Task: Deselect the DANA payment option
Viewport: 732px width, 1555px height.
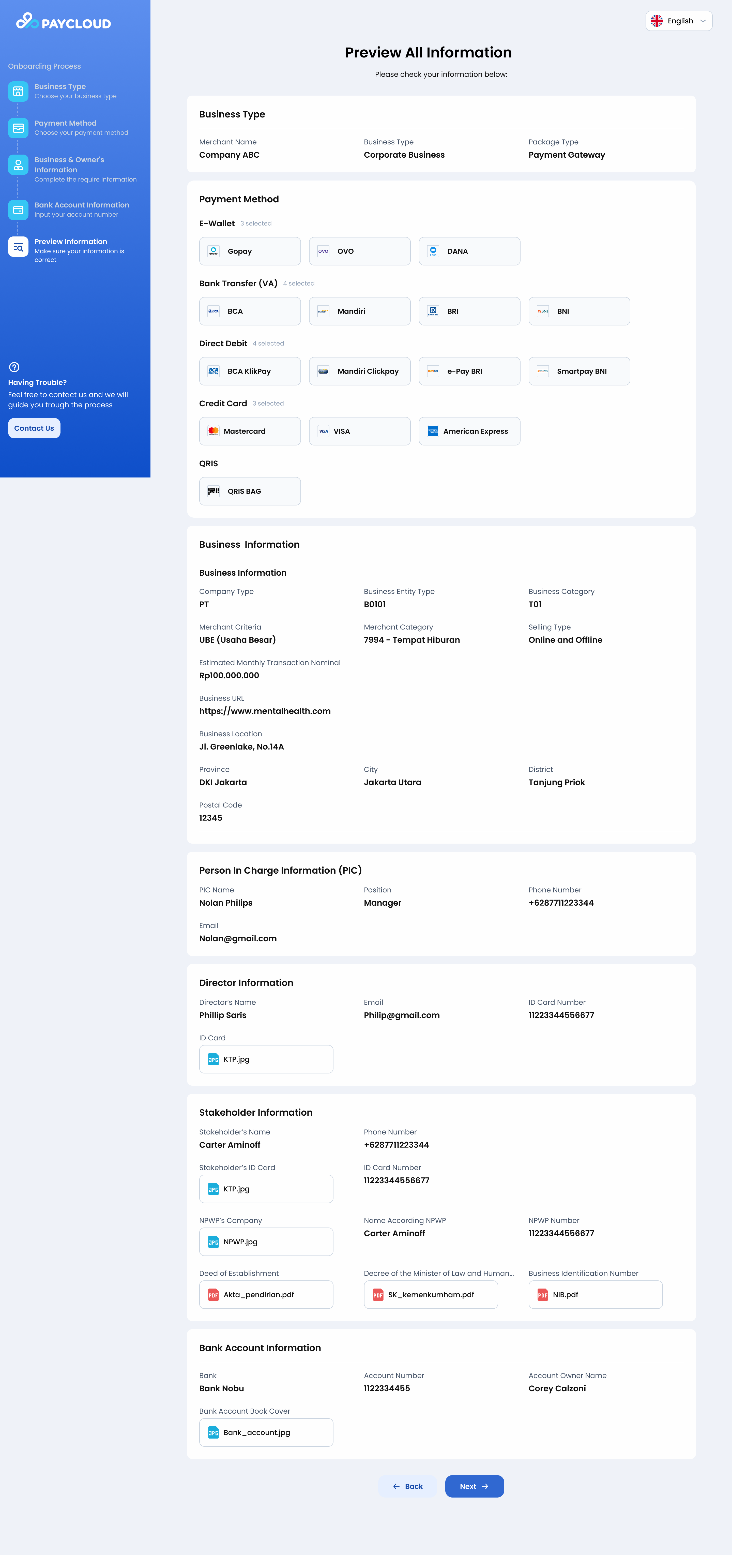Action: coord(469,251)
